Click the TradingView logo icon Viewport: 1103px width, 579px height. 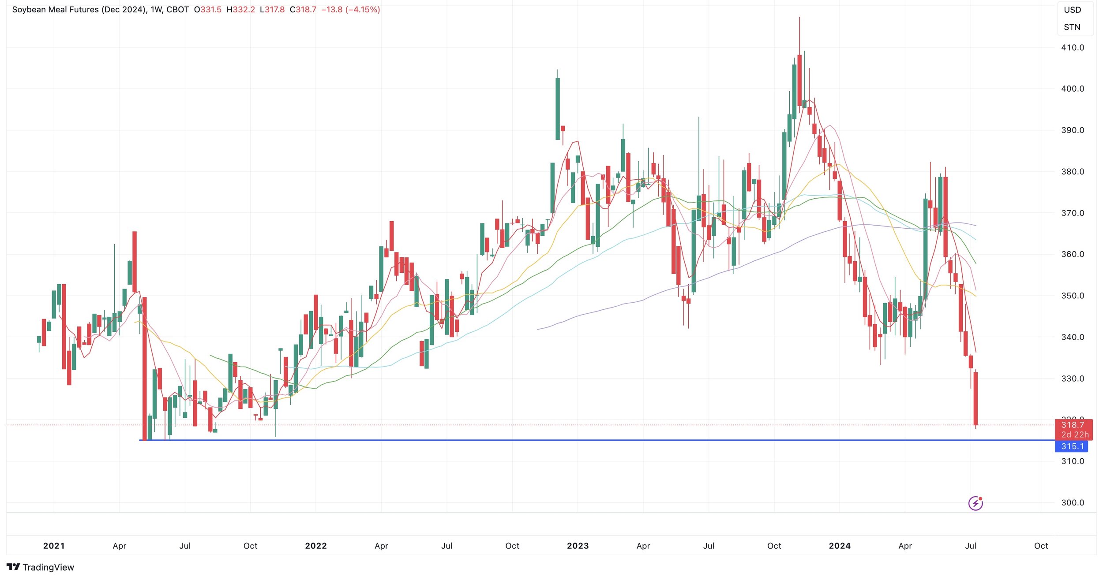13,567
